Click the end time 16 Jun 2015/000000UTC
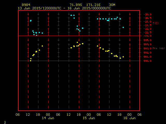This screenshot has height=124, width=166. 89,8
